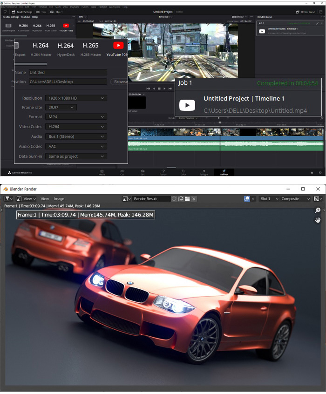Click music note icon above timeline right edge

(322, 118)
